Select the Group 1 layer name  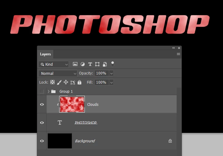pyautogui.click(x=66, y=92)
